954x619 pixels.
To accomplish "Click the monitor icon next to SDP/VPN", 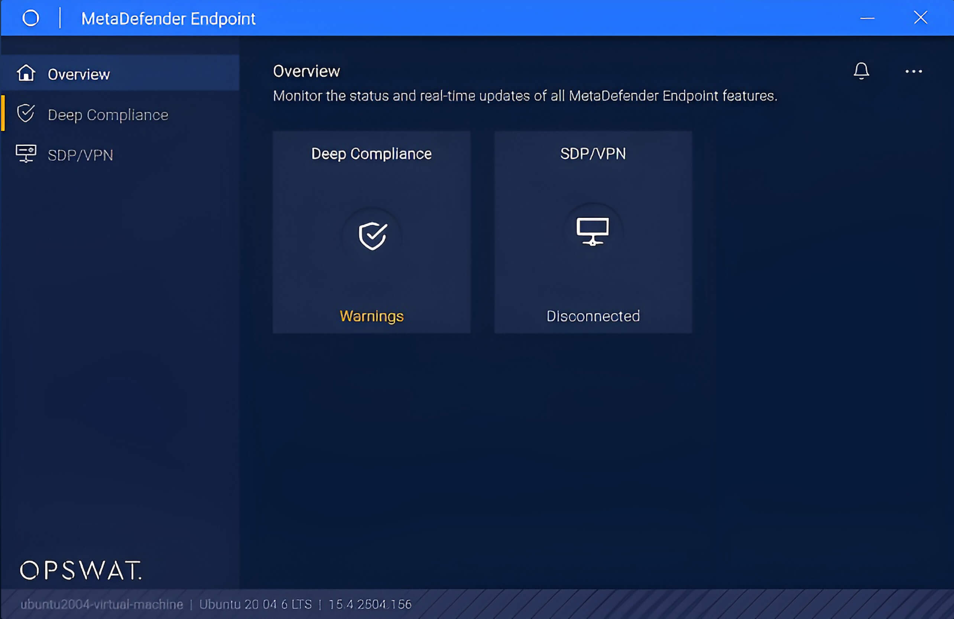I will (x=26, y=154).
